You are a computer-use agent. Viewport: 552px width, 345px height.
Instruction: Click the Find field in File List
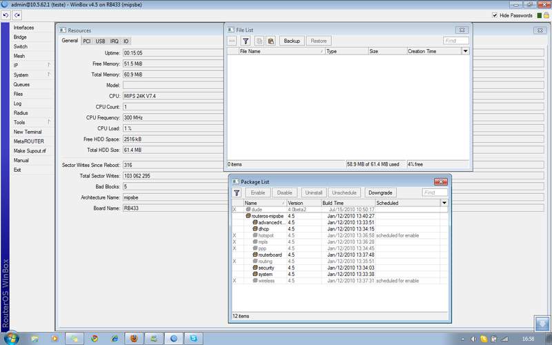tap(456, 41)
